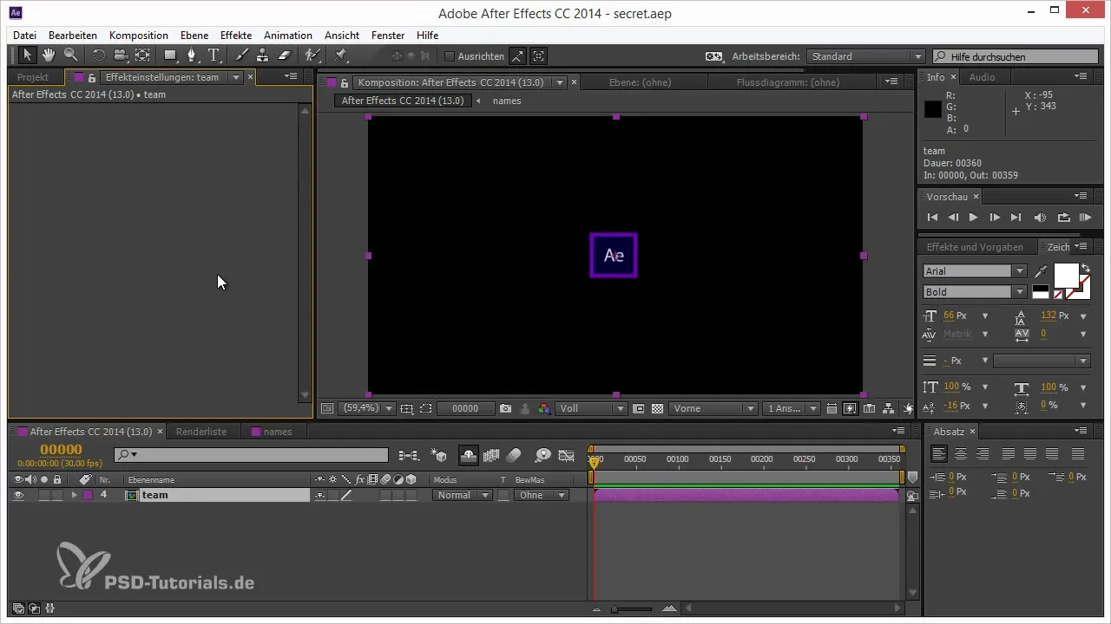Viewport: 1111px width, 624px height.
Task: Open the Komposition menu
Action: [x=139, y=36]
